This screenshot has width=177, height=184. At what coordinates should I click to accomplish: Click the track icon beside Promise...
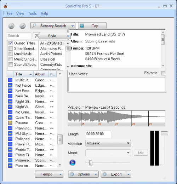10,160
